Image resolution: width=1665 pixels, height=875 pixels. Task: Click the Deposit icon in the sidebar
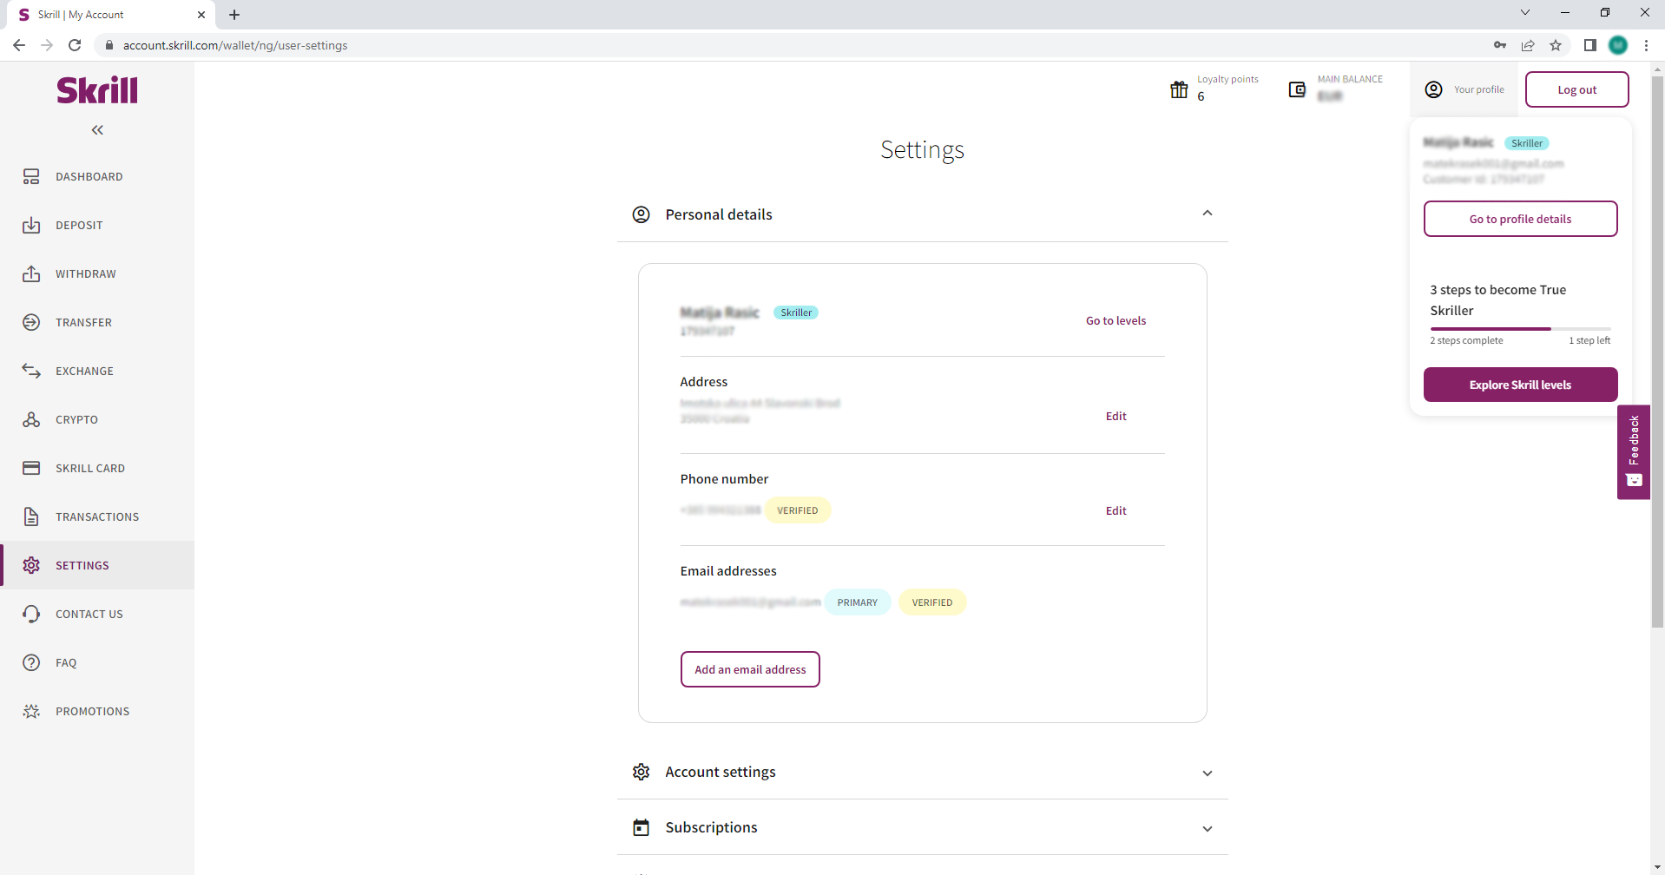(x=31, y=225)
